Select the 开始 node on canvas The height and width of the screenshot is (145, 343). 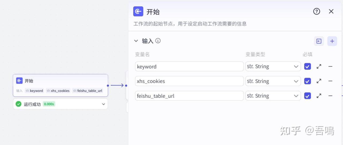click(60, 81)
